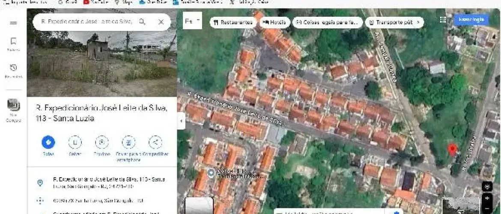The height and width of the screenshot is (214, 501).
Task: Clear the search box with X
Action: pyautogui.click(x=161, y=21)
